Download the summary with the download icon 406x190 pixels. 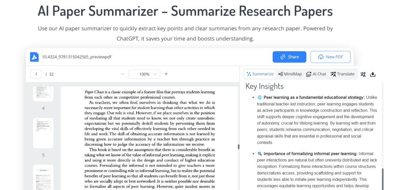click(373, 74)
